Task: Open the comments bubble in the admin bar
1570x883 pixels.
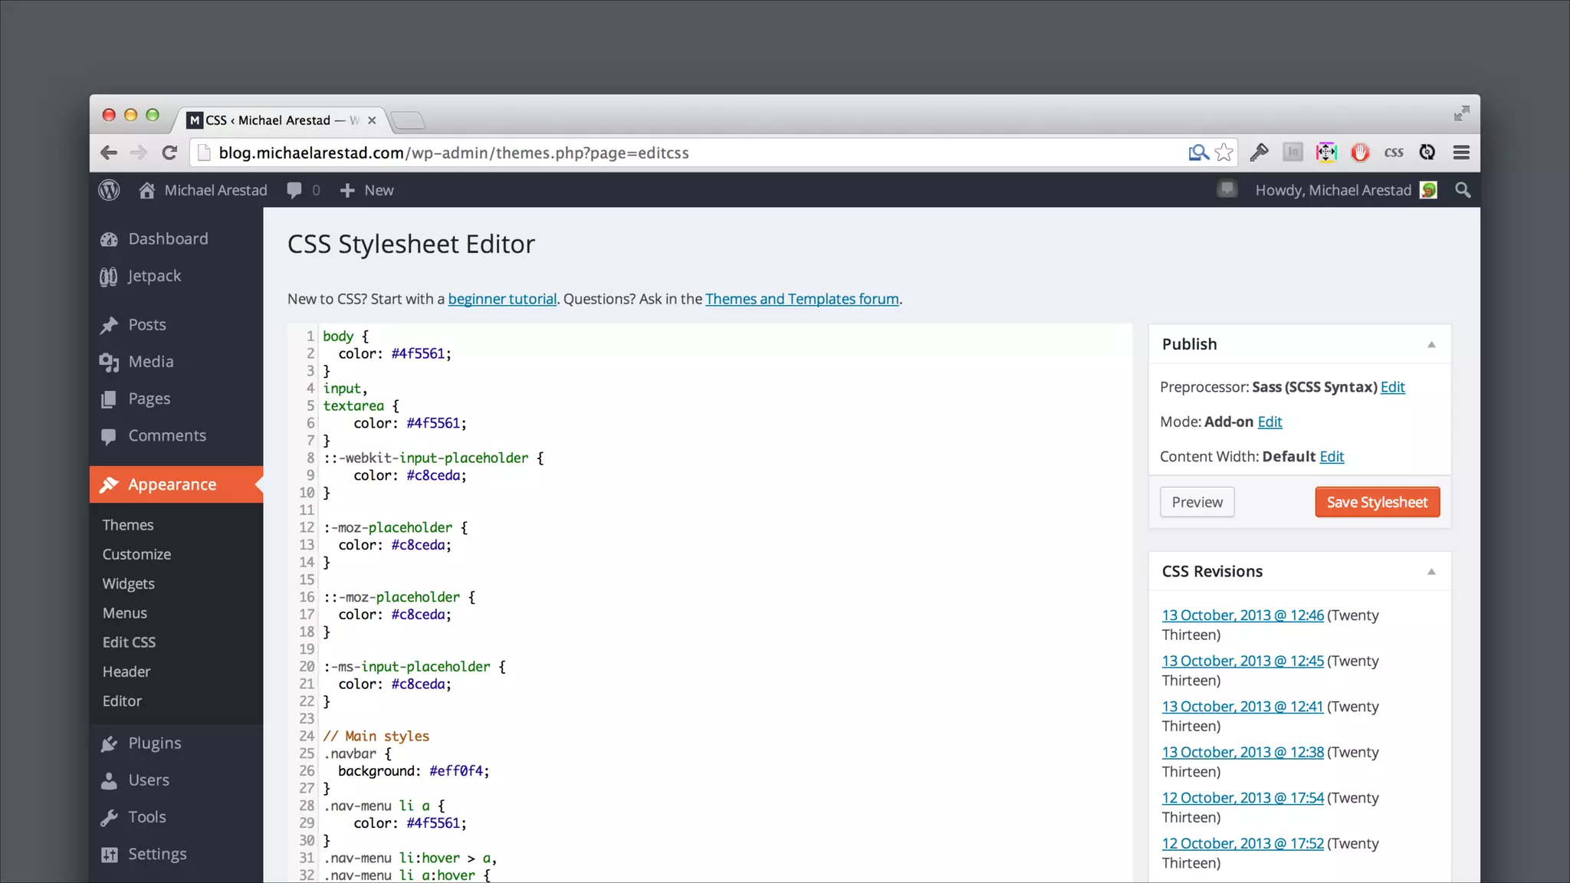Action: pos(294,190)
